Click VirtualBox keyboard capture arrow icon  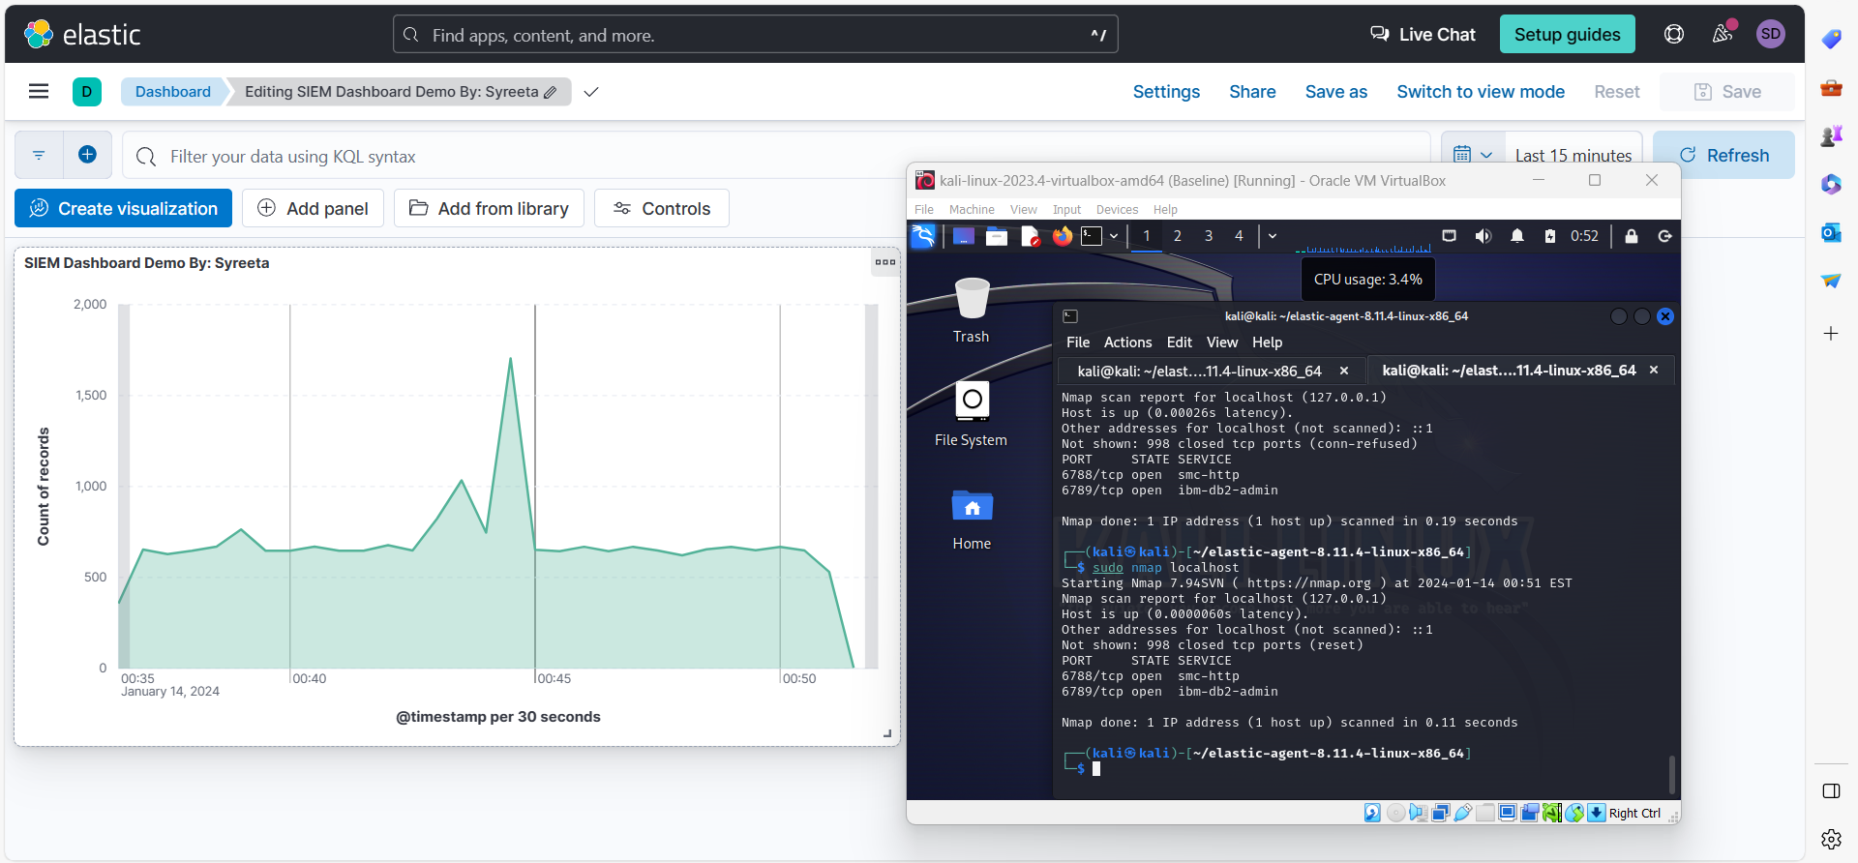pos(1597,813)
